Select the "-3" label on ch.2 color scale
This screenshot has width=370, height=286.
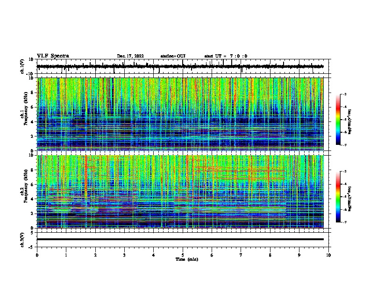click(x=344, y=172)
